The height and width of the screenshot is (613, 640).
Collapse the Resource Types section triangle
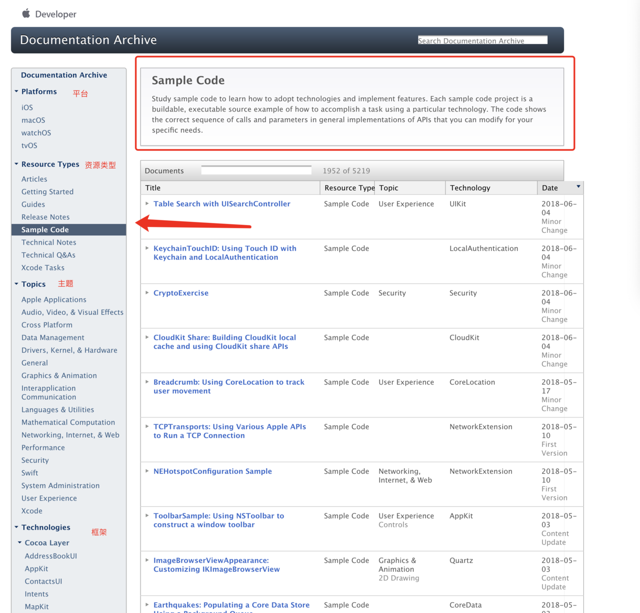(17, 164)
